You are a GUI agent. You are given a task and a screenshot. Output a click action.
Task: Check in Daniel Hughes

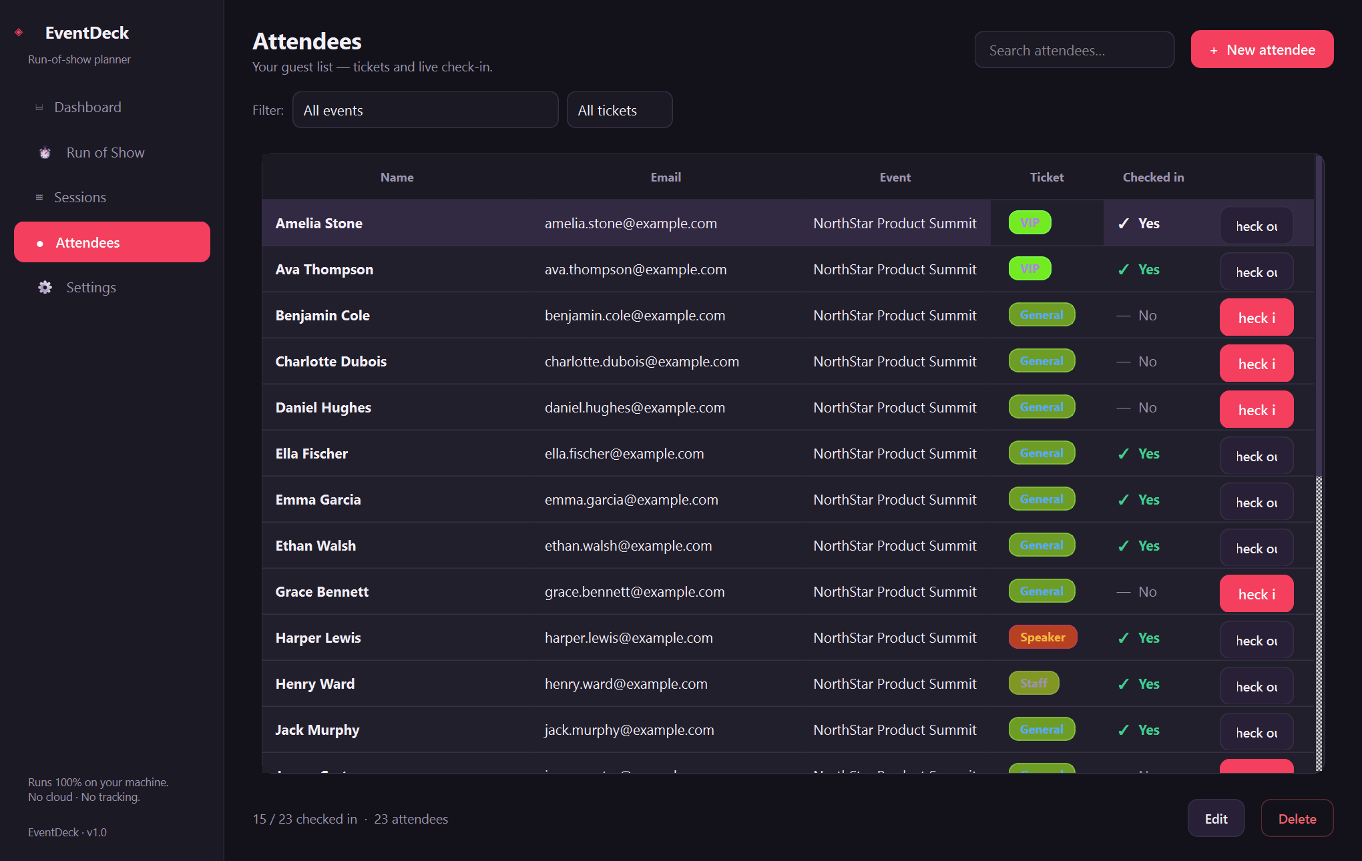point(1257,410)
